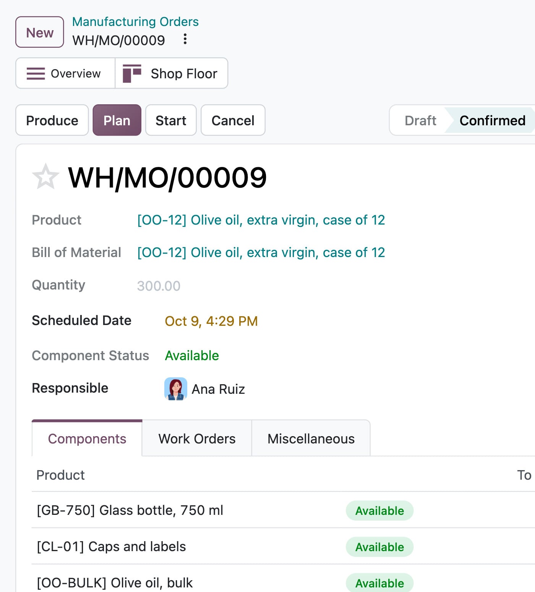Select the Draft status stage
The image size is (535, 592).
pyautogui.click(x=420, y=120)
